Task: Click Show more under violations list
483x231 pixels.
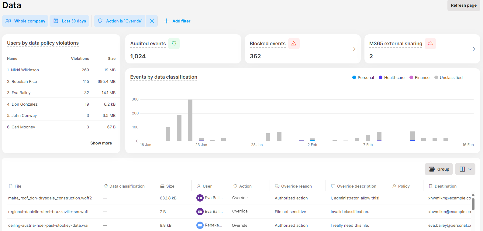Action: click(101, 143)
